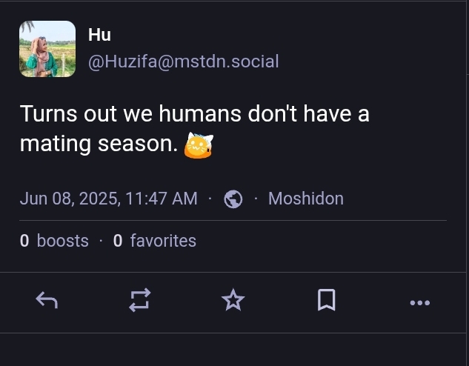The width and height of the screenshot is (469, 366).
Task: Open Hu's profile avatar picture
Action: 47,49
